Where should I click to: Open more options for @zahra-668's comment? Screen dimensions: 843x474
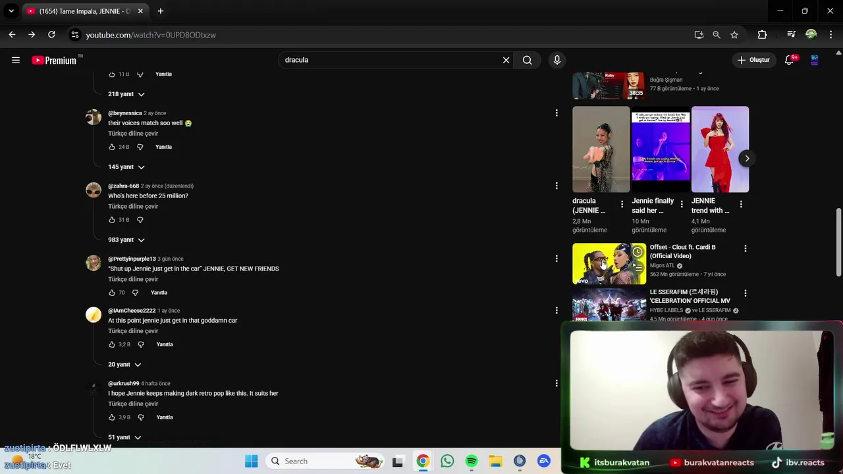[x=557, y=186]
